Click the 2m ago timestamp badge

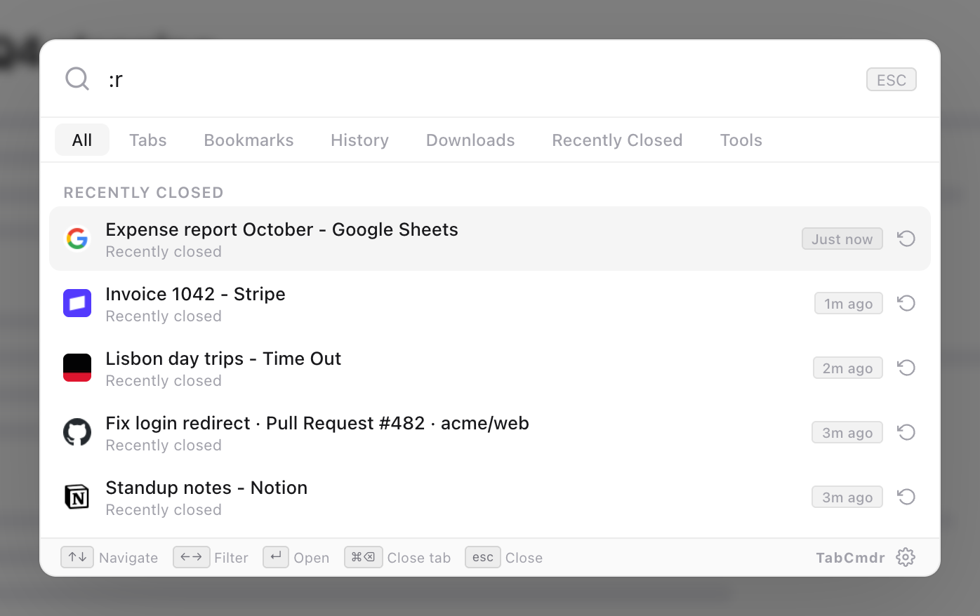point(847,368)
